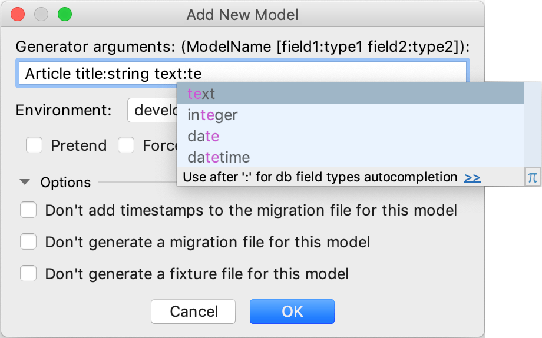This screenshot has height=338, width=542.
Task: Click the green zoom window button
Action: tap(65, 15)
